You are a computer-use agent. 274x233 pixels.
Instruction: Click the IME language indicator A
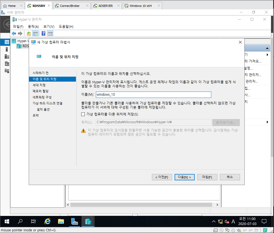233,221
